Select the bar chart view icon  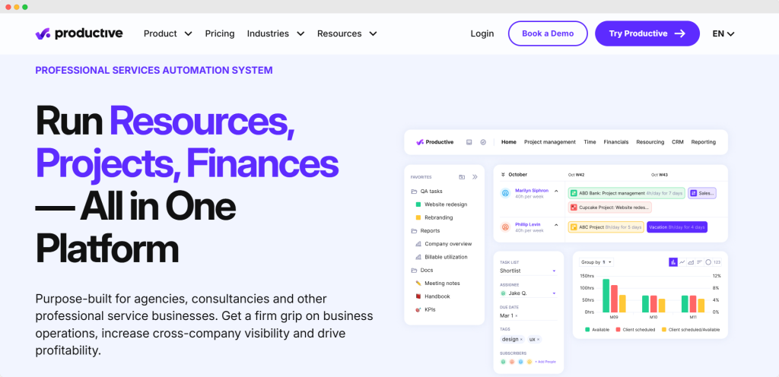click(673, 262)
